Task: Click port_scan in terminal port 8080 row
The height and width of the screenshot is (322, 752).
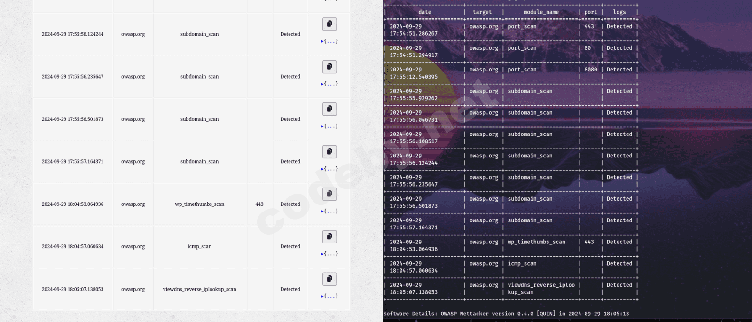Action: point(522,70)
